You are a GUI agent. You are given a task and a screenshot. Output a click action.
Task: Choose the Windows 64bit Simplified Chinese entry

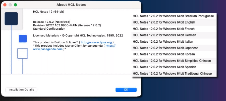click(x=174, y=61)
